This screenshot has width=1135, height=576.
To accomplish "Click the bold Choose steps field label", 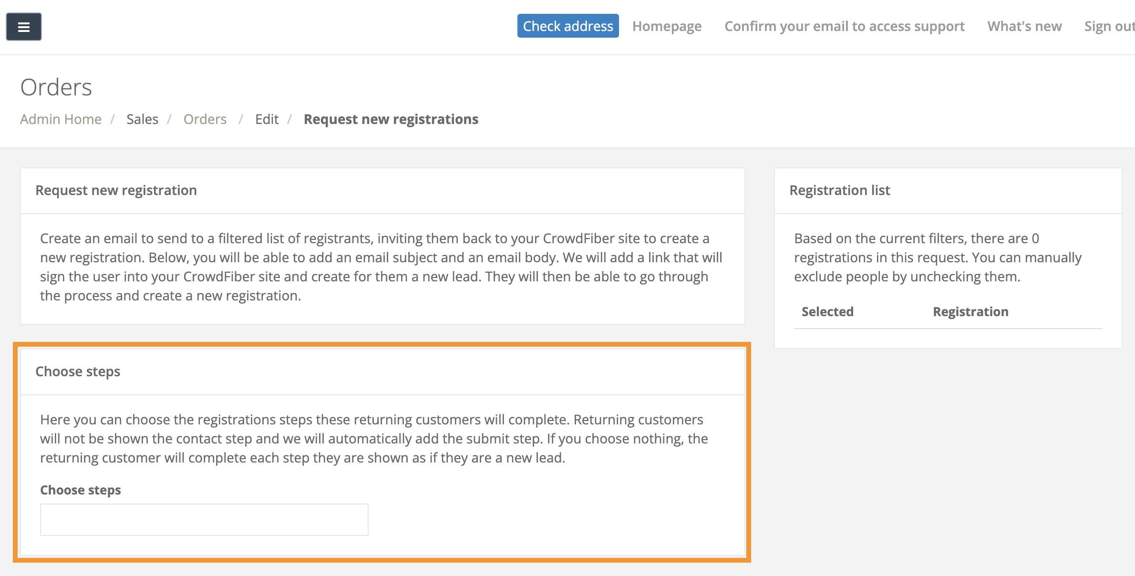I will pyautogui.click(x=81, y=490).
